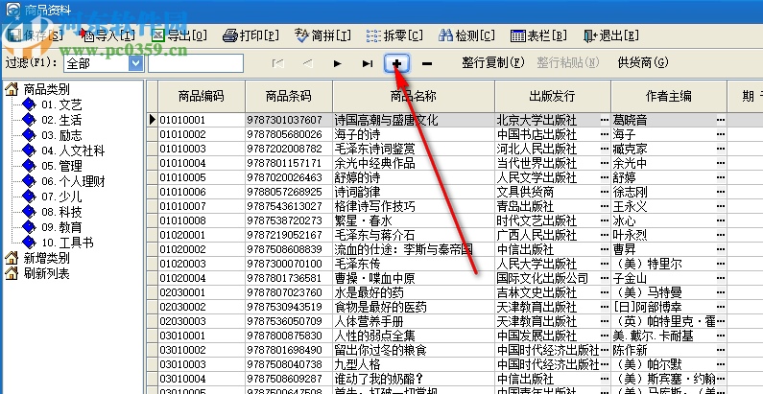Open author ellipsis for 海子
The height and width of the screenshot is (394, 763).
click(721, 134)
